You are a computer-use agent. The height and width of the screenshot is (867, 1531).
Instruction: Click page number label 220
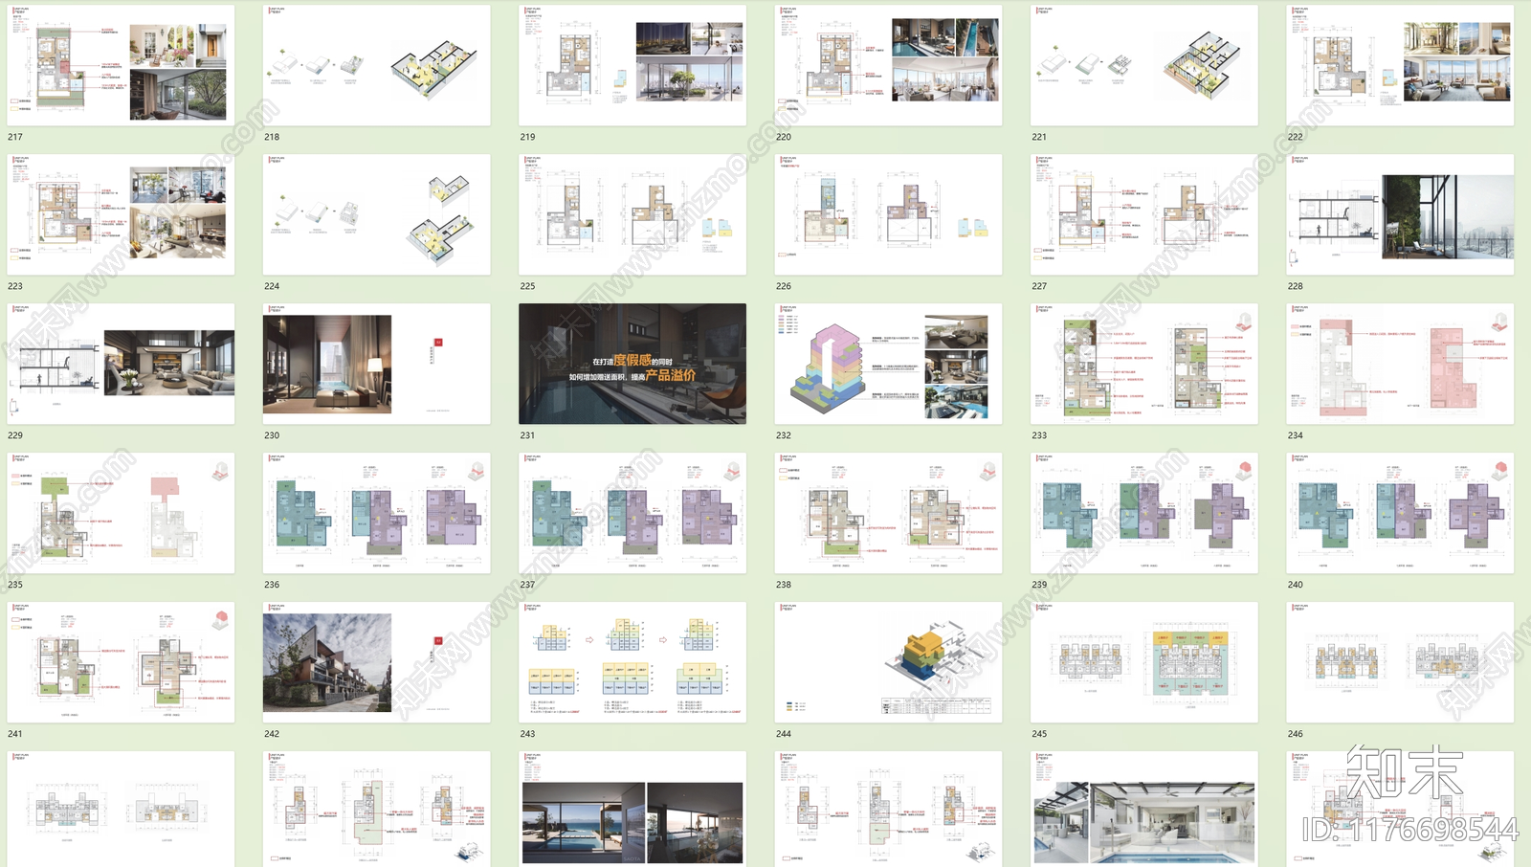tap(784, 137)
